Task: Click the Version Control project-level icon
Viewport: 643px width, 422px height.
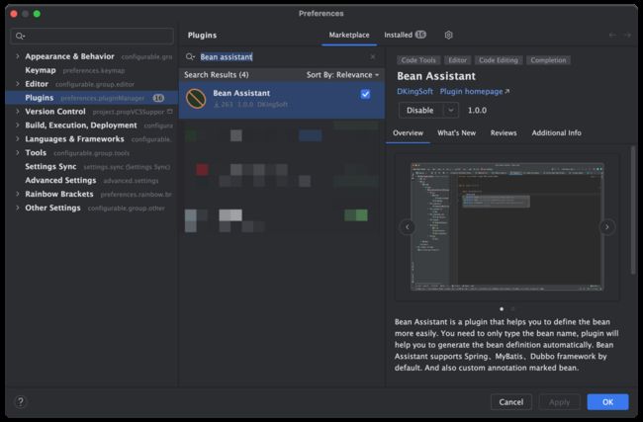Action: pyautogui.click(x=170, y=112)
